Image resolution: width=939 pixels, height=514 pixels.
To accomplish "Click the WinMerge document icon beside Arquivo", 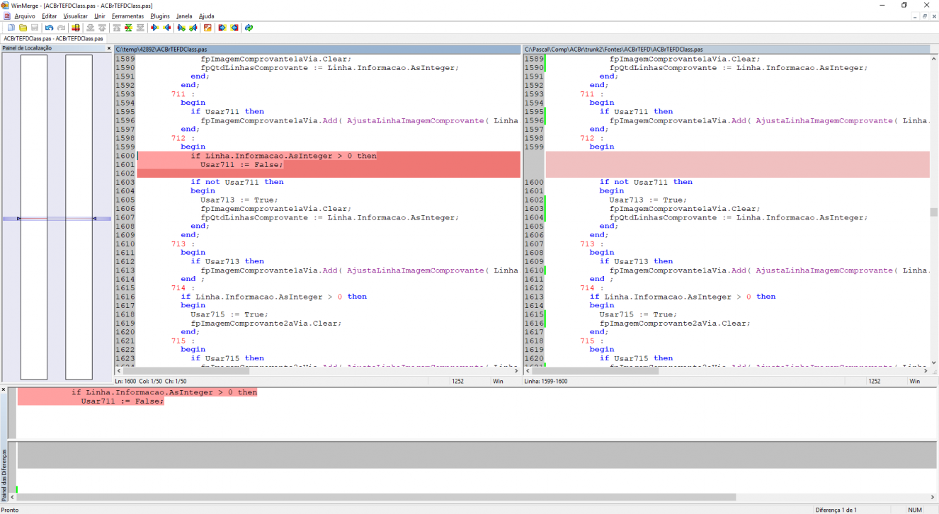I will [x=6, y=16].
